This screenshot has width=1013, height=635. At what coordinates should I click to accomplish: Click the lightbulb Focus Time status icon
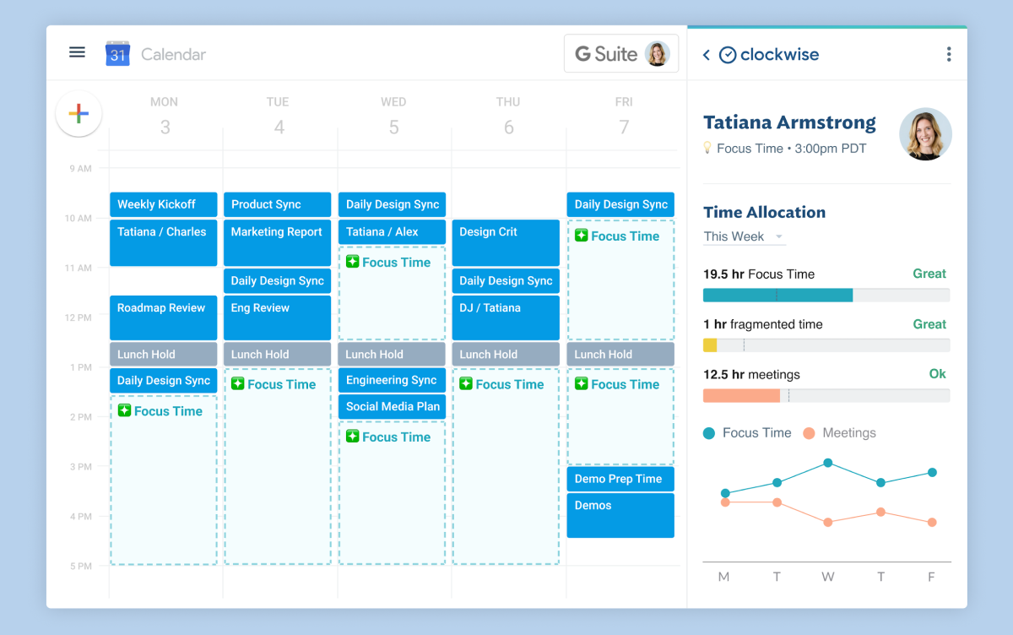707,148
